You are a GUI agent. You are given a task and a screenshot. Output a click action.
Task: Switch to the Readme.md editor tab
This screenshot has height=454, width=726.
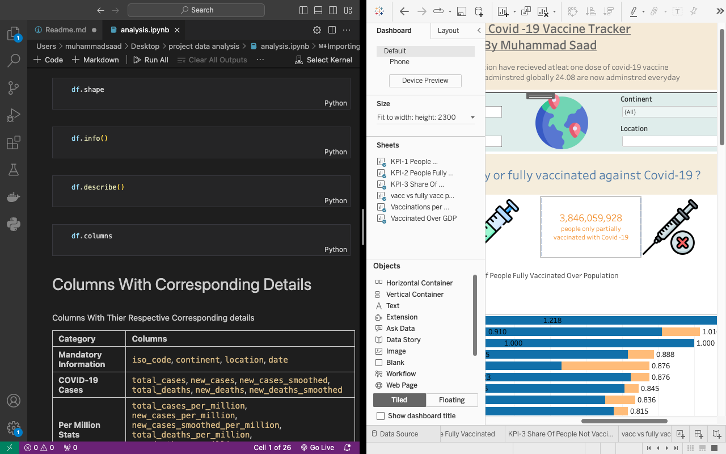(65, 30)
